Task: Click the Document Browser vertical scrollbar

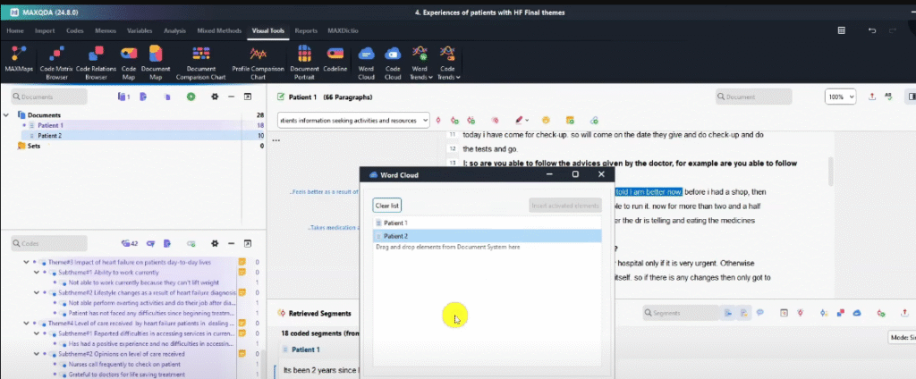Action: click(x=831, y=173)
